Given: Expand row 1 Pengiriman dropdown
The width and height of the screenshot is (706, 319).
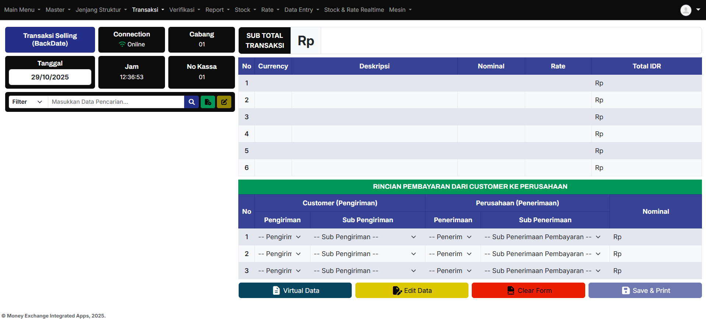Looking at the screenshot, I should tap(280, 237).
